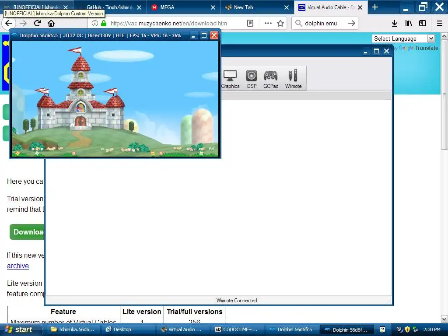
Task: Toggle reader view in address bar
Action: (x=250, y=23)
